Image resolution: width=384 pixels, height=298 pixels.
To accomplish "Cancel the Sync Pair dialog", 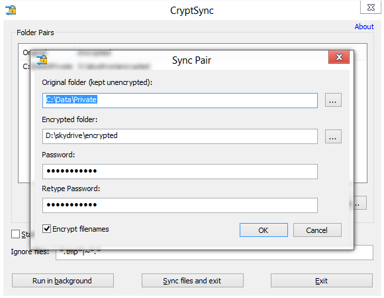I will [x=317, y=230].
